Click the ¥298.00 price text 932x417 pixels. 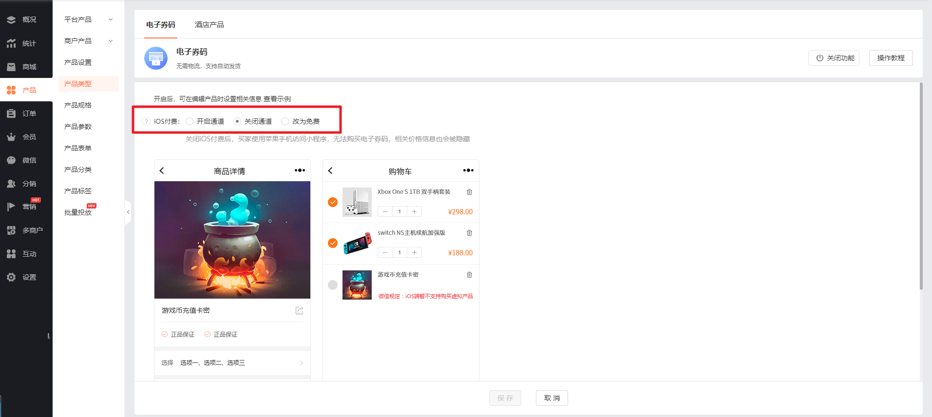point(460,212)
